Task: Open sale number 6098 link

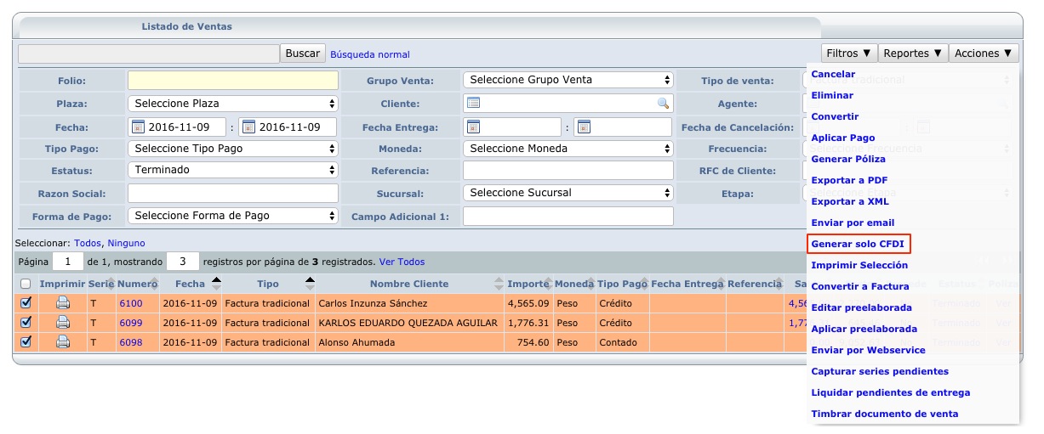Action: (131, 341)
